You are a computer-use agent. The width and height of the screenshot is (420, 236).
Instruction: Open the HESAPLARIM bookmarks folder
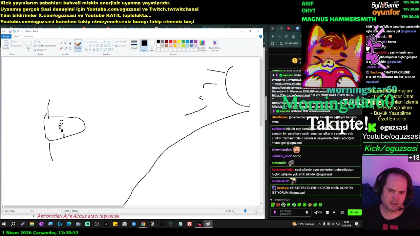(289, 43)
